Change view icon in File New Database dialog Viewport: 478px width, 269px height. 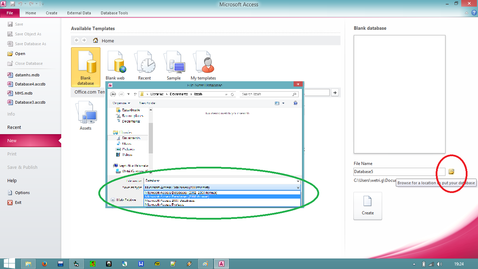[x=277, y=103]
